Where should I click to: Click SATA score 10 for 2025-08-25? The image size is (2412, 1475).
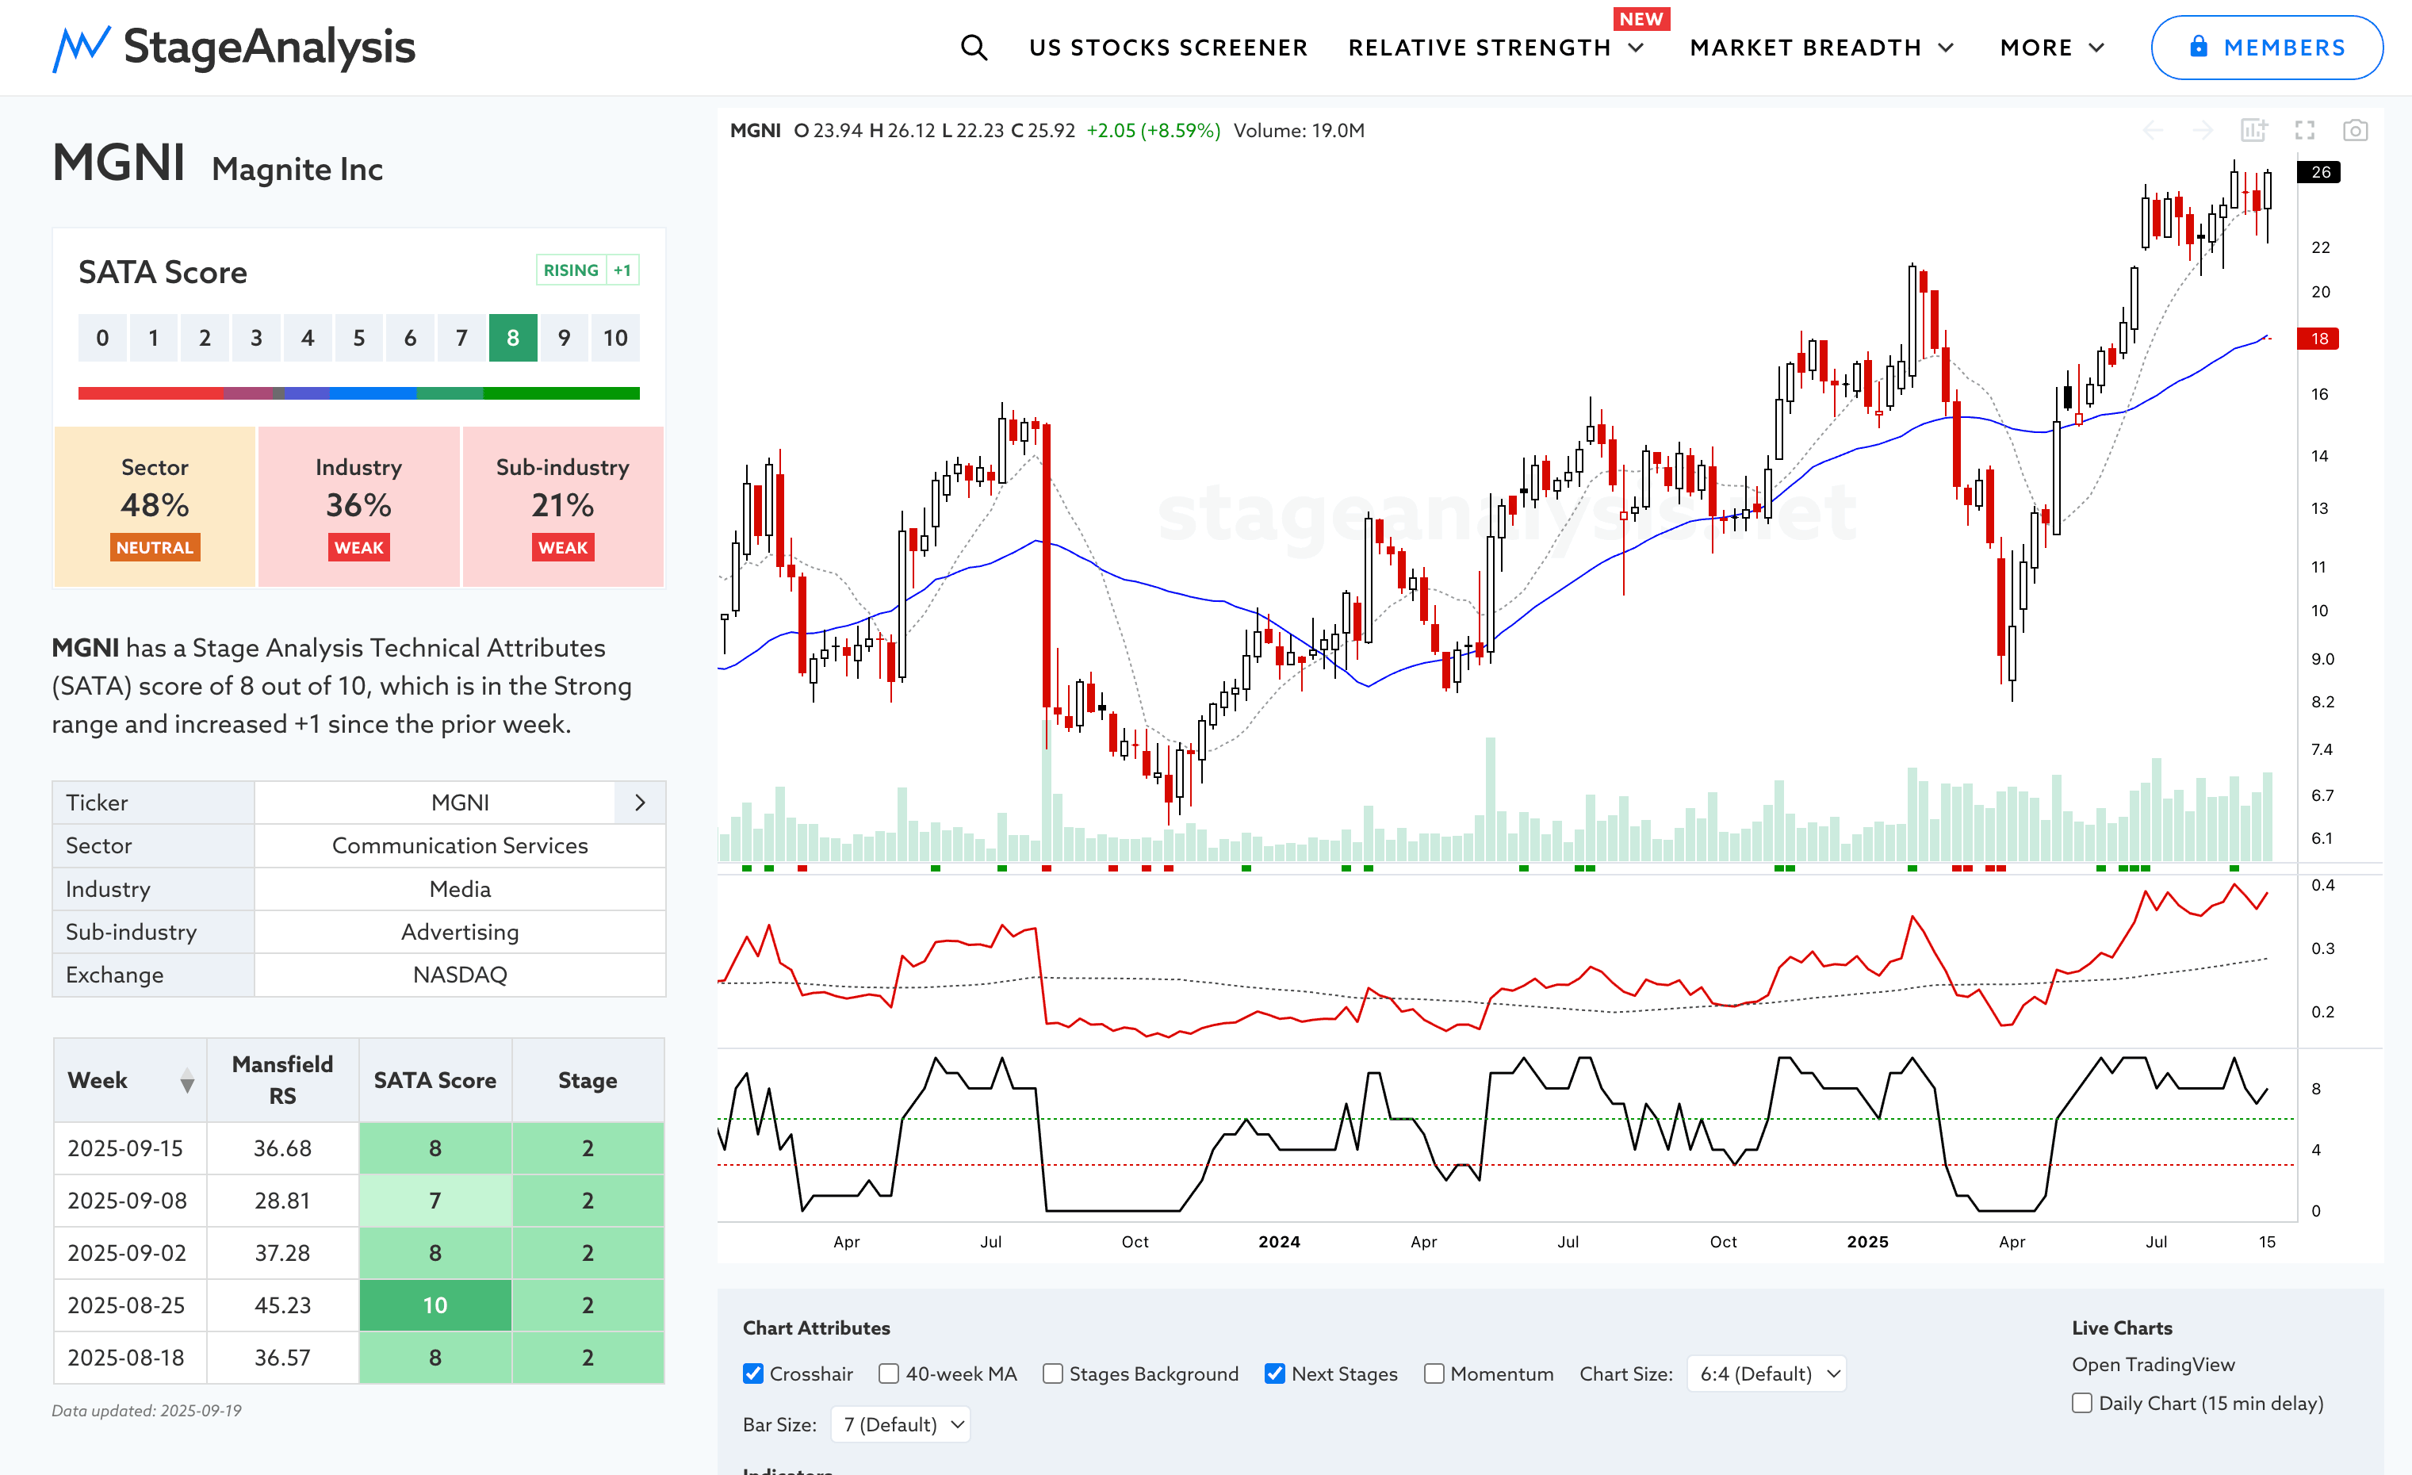point(435,1305)
